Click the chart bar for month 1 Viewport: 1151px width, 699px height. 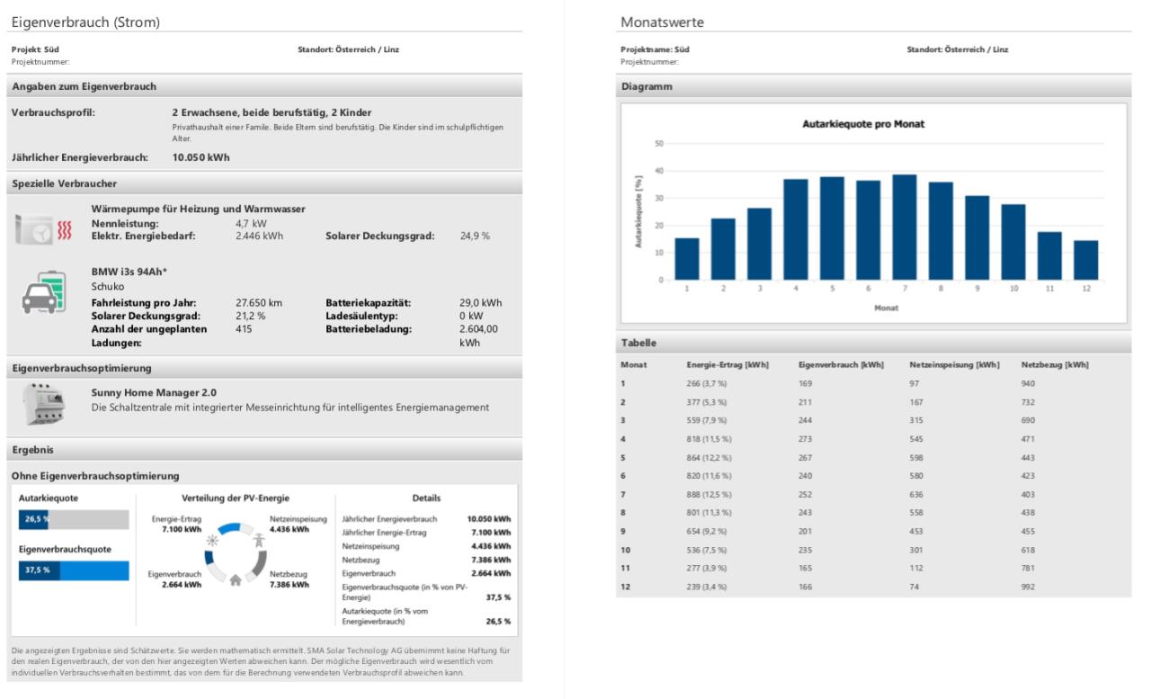coord(687,259)
